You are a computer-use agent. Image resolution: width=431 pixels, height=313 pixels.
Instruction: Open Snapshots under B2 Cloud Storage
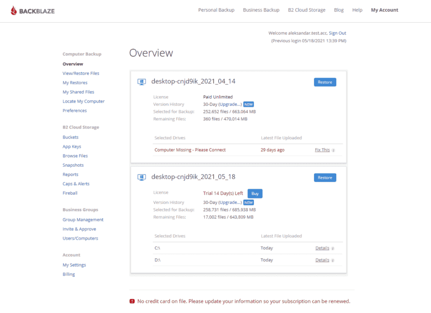click(73, 165)
